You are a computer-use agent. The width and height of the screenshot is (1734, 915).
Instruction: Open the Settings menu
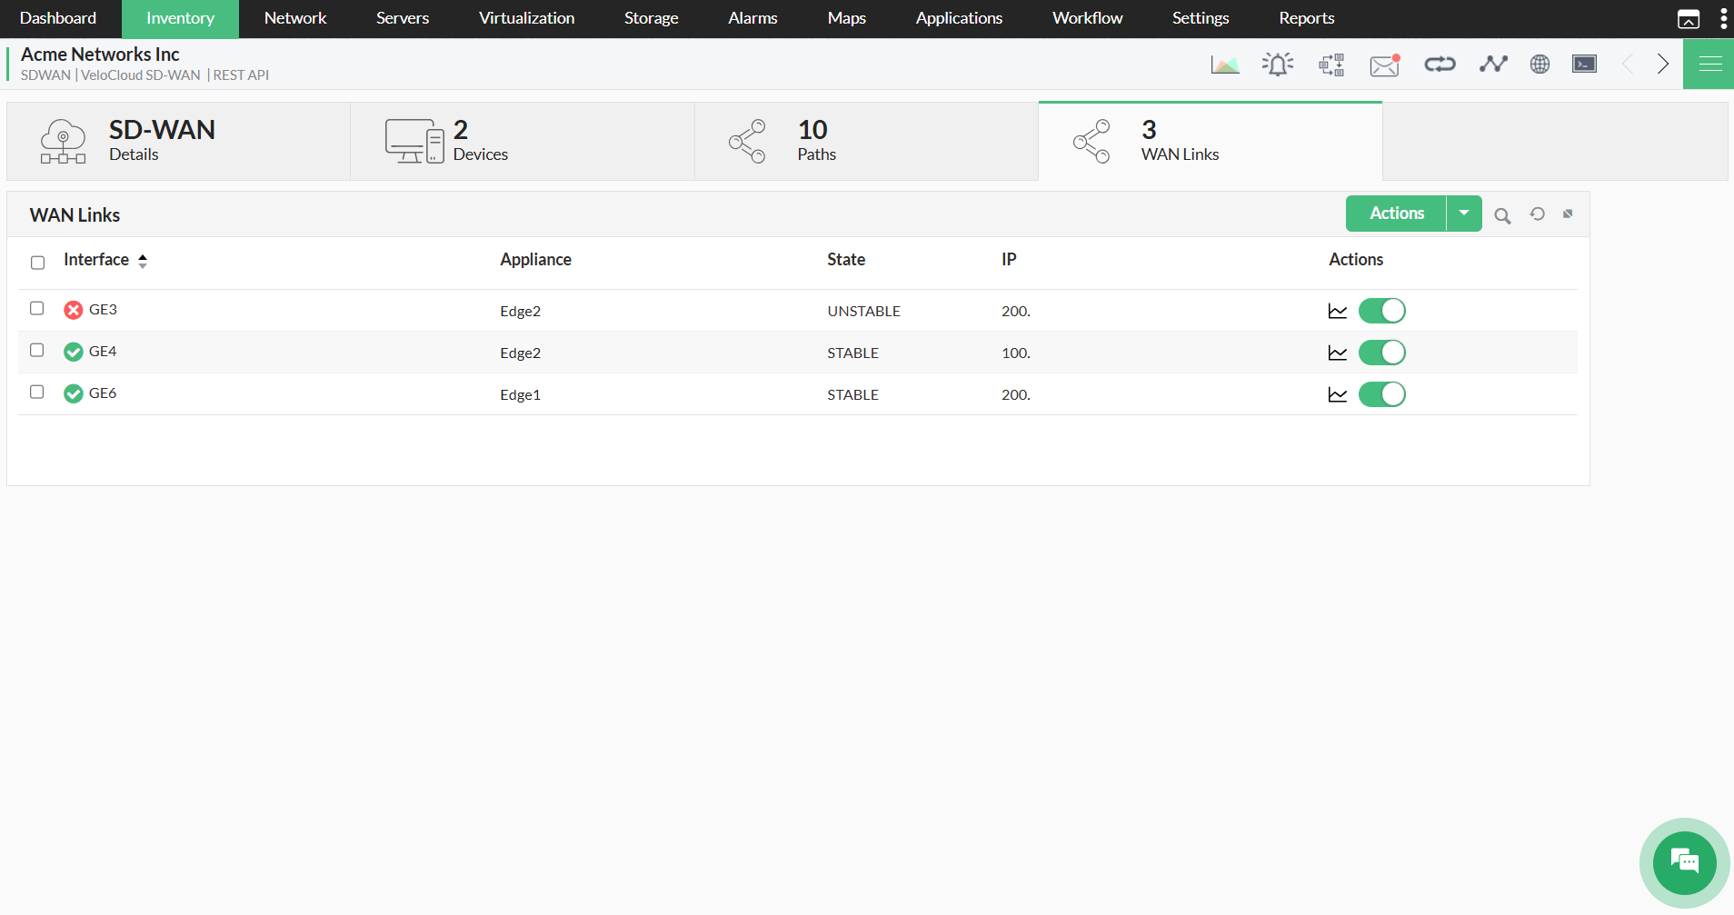point(1201,18)
